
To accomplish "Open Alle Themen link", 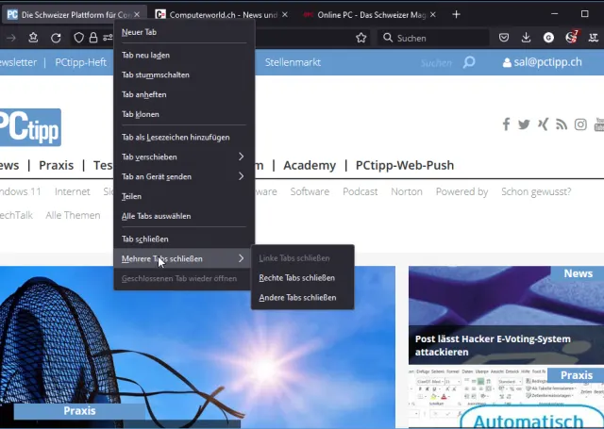I will [73, 215].
